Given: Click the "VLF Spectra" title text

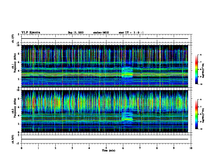Looking at the screenshot, I should [x=31, y=33].
